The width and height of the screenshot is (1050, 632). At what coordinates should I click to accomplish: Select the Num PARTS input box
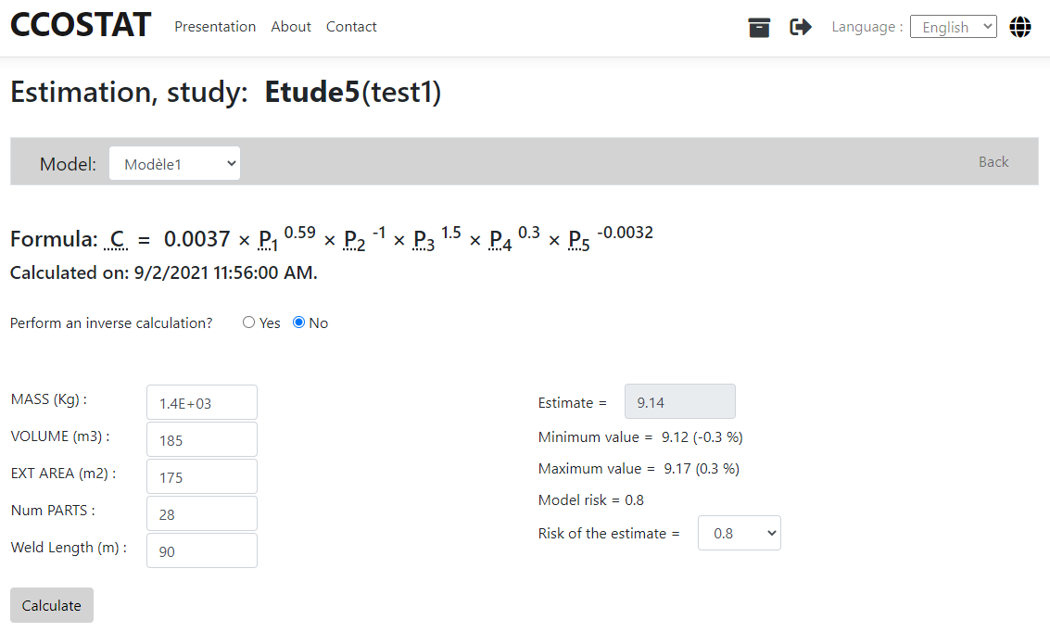click(x=201, y=514)
